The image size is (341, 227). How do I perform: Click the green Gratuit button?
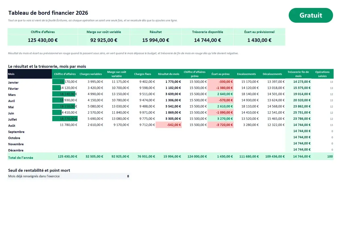[x=311, y=15]
